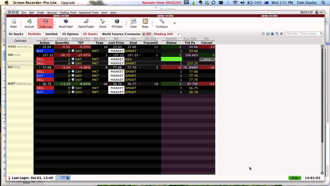The width and height of the screenshot is (330, 186).
Task: Open the FXTrader tool
Action: pyautogui.click(x=117, y=23)
